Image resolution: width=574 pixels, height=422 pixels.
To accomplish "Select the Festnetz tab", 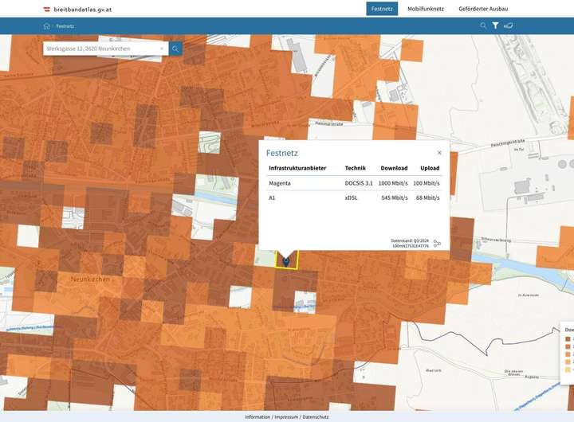I will click(x=382, y=9).
